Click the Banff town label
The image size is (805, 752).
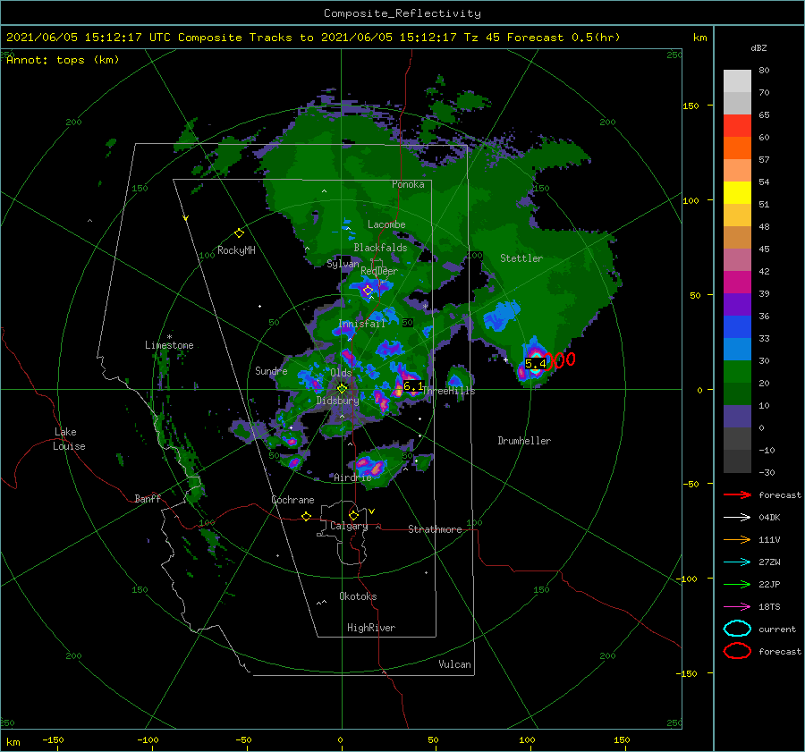click(148, 498)
